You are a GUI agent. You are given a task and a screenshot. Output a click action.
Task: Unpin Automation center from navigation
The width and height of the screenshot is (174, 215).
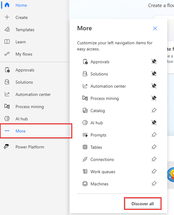tap(154, 86)
